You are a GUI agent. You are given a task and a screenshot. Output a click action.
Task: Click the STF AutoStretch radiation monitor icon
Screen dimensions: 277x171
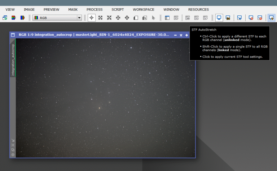click(271, 18)
